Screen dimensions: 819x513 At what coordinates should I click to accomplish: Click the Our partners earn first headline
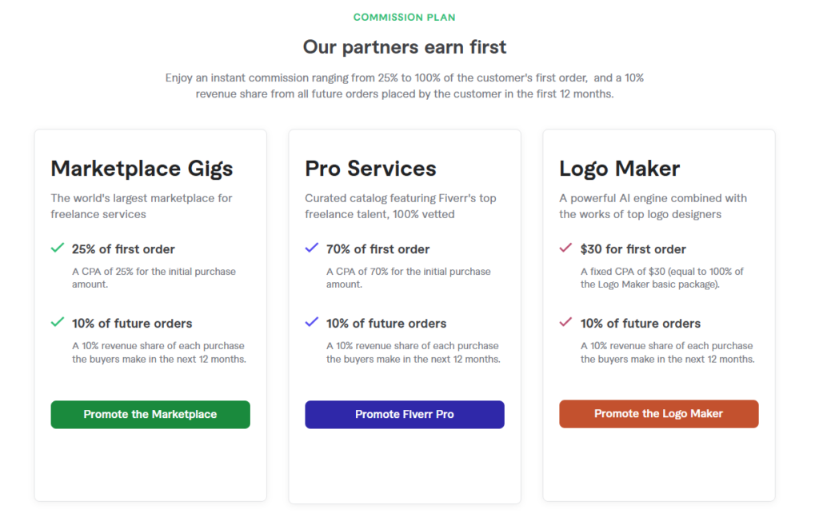[x=404, y=47]
